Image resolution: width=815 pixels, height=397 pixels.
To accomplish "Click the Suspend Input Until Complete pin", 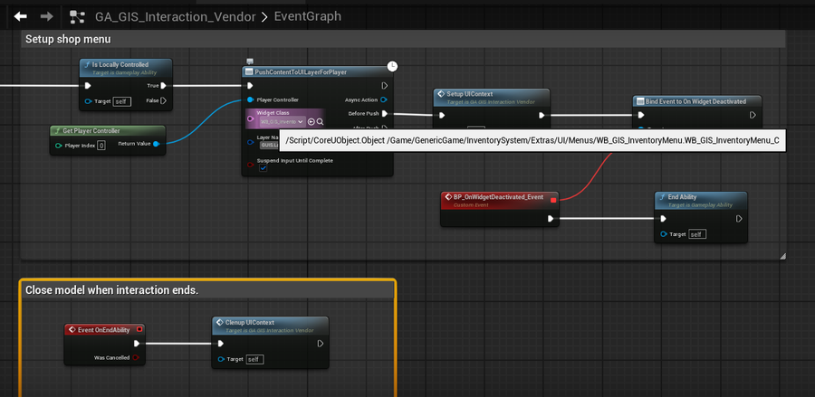I will [x=250, y=165].
